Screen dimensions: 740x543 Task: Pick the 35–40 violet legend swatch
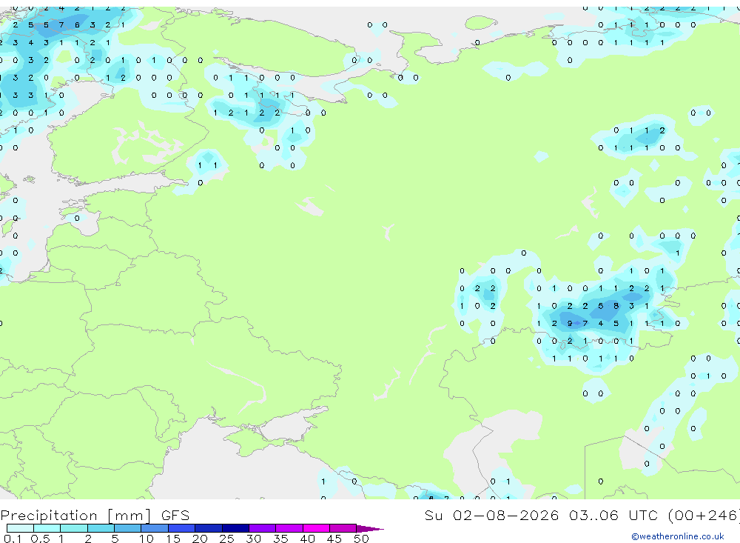289,528
